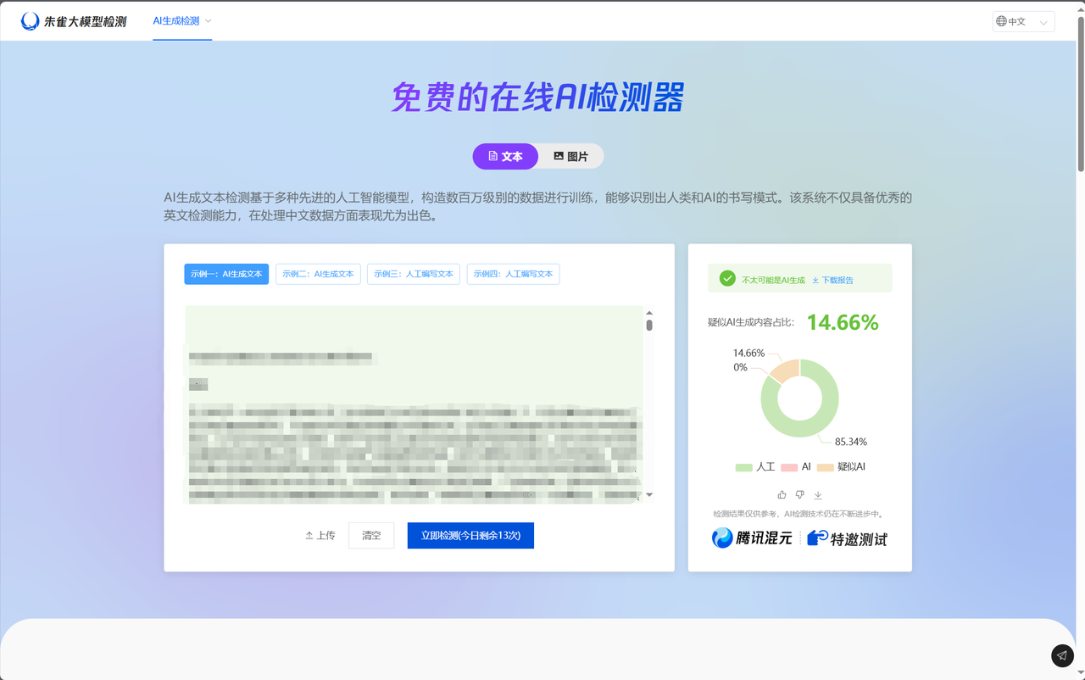Switch to 文本 detection mode
Viewport: 1085px width, 680px height.
coord(505,157)
